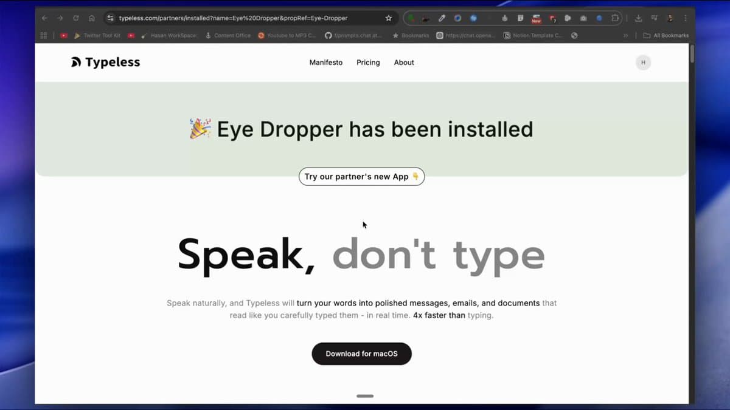Select Pricing in the site navigation
The width and height of the screenshot is (730, 410).
tap(368, 62)
